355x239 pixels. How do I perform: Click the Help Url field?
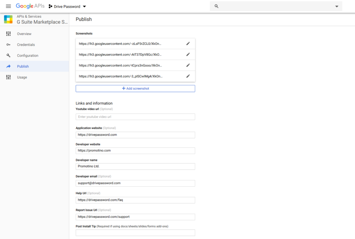click(x=136, y=200)
